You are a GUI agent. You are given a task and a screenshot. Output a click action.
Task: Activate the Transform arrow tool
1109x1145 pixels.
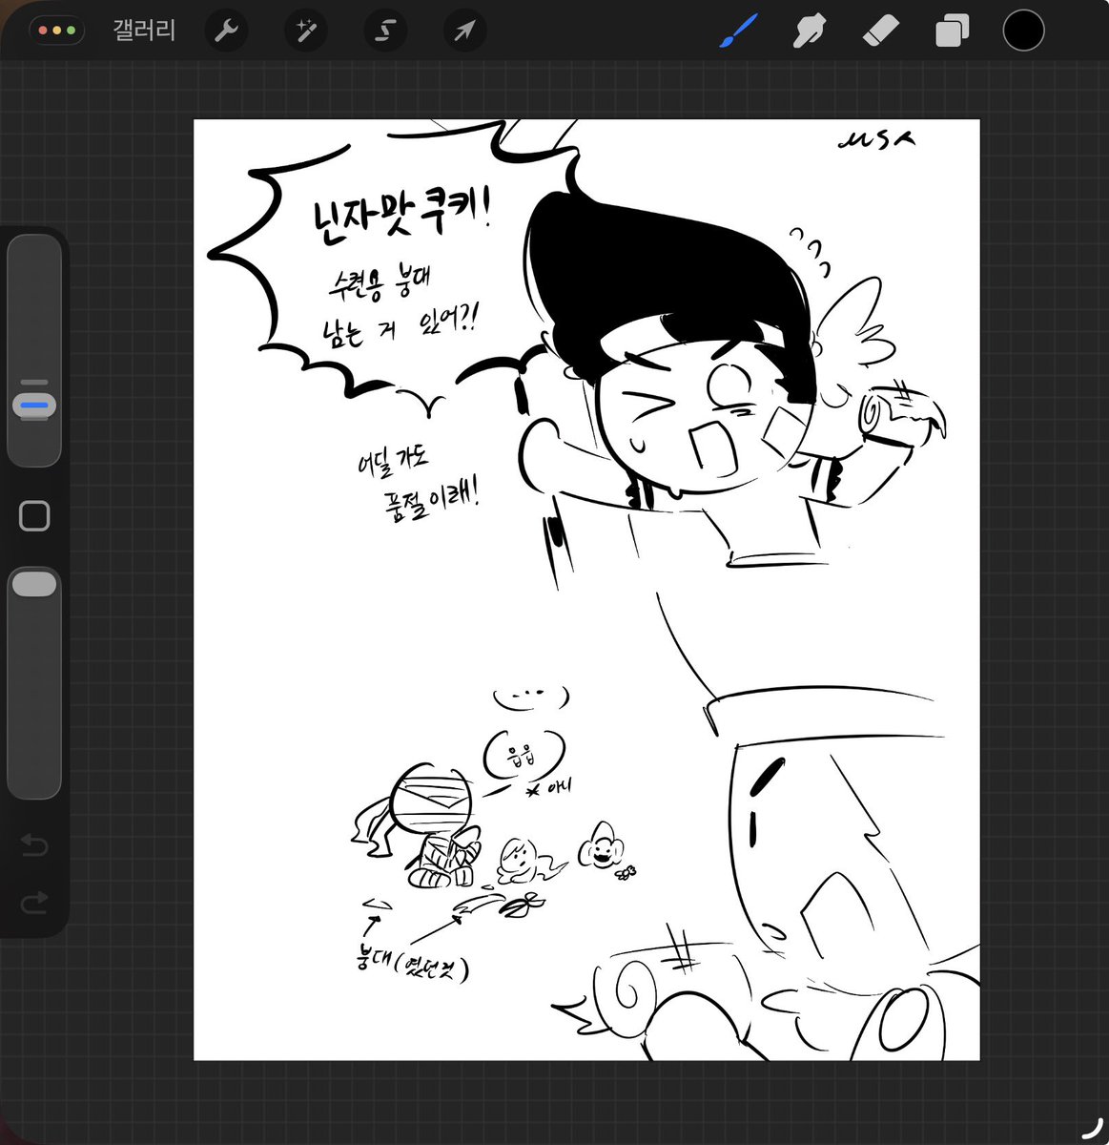(464, 31)
